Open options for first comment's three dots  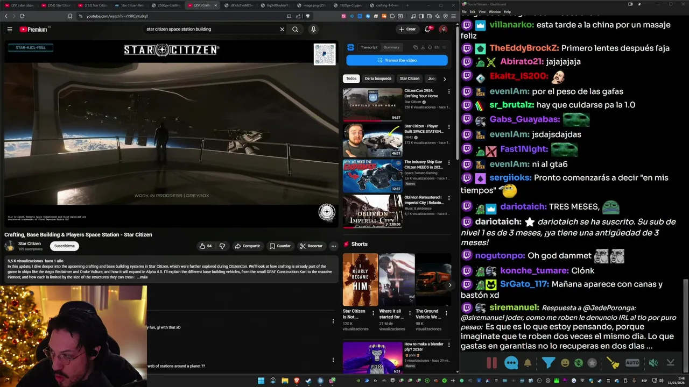point(333,321)
